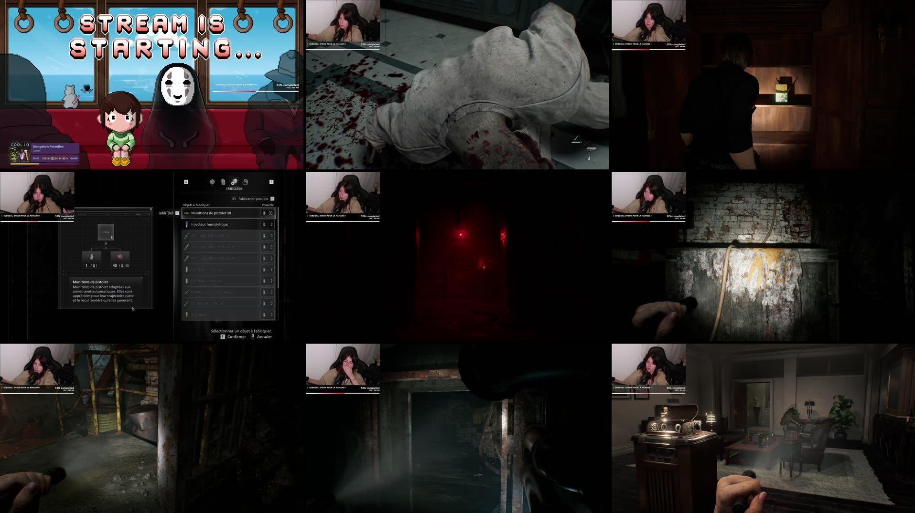915x513 pixels.
Task: Select the key items icon beside Fabrication
Action: pyautogui.click(x=246, y=182)
